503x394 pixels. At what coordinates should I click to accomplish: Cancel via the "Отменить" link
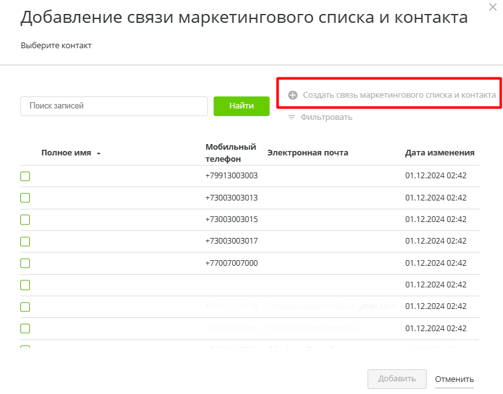pos(454,379)
